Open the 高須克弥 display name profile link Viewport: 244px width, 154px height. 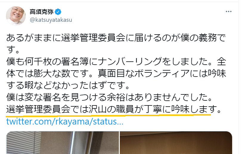(41, 12)
